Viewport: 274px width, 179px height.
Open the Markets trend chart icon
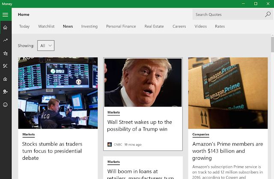[5, 40]
